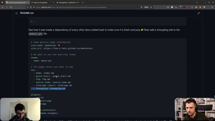Close the professional-python GitHub tab
215x121 pixels.
[28, 2]
